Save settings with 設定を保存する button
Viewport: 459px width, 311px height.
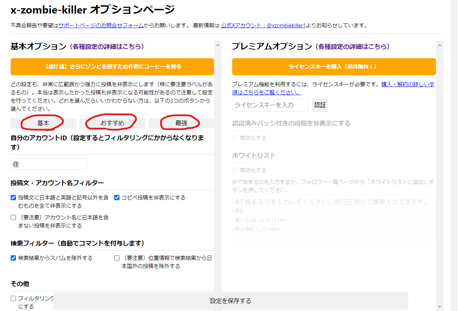click(x=230, y=301)
